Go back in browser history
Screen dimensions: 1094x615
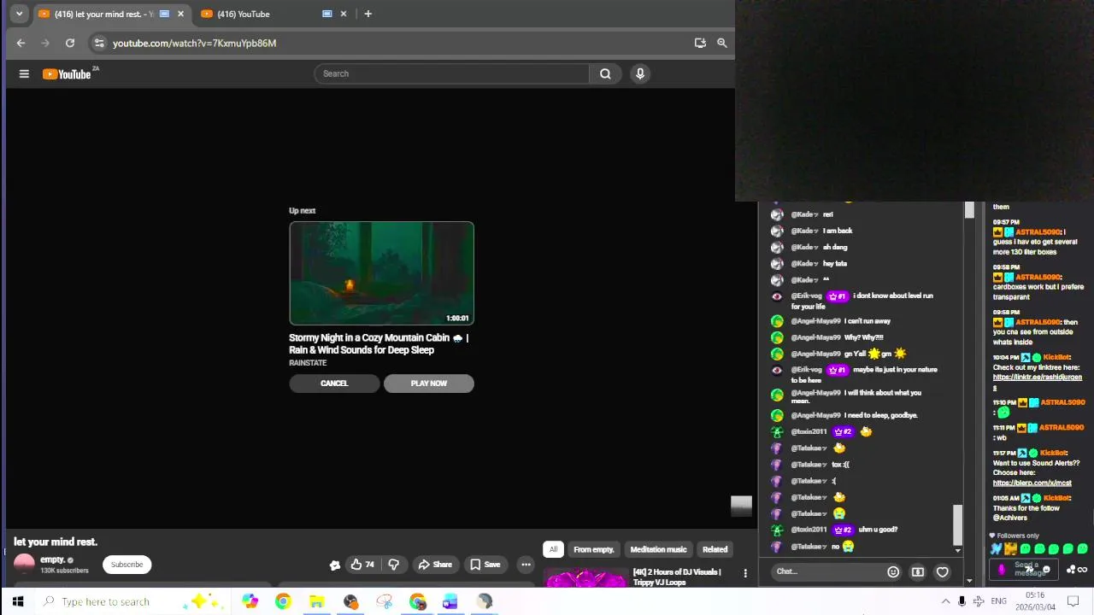point(21,43)
